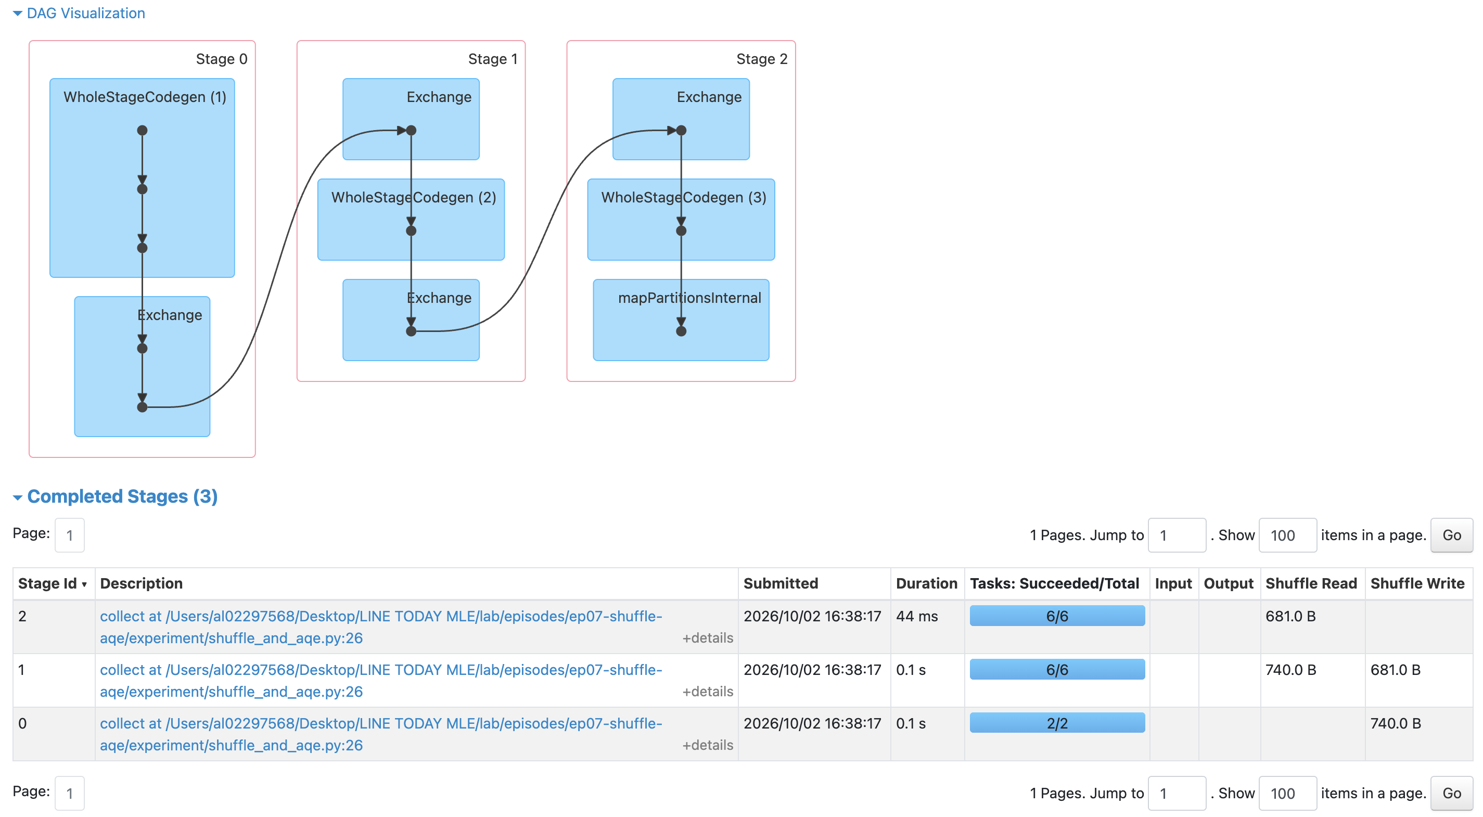
Task: Click stage 1 task progress bar 6/6
Action: tap(1057, 670)
